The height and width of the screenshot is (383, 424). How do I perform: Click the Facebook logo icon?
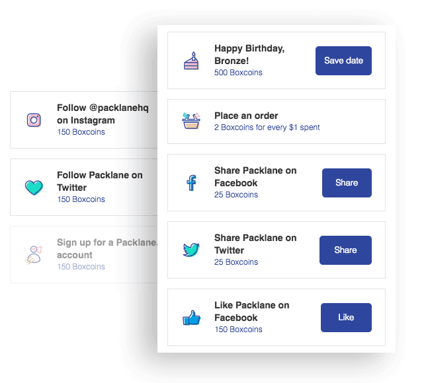191,183
